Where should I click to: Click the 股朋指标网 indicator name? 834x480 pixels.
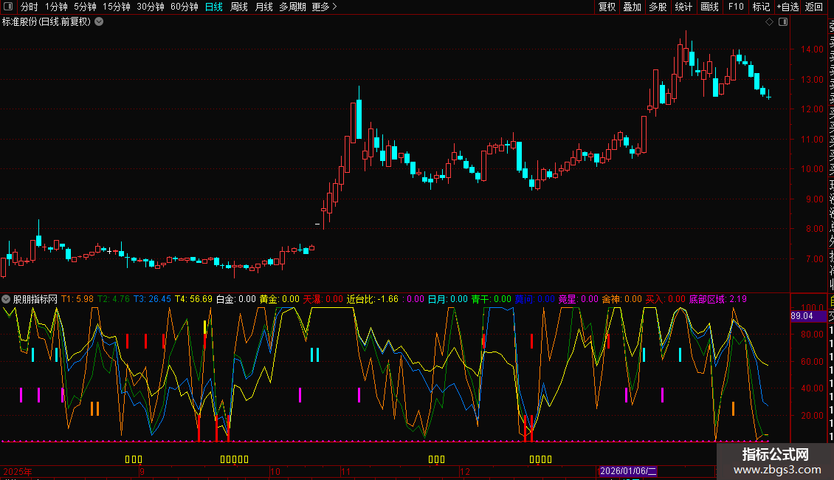click(x=35, y=300)
